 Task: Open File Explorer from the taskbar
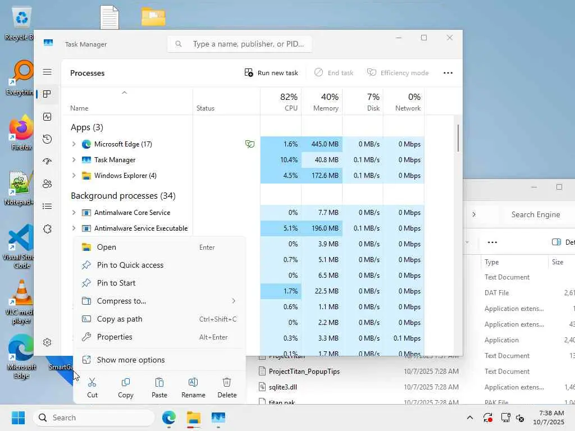coord(193,418)
